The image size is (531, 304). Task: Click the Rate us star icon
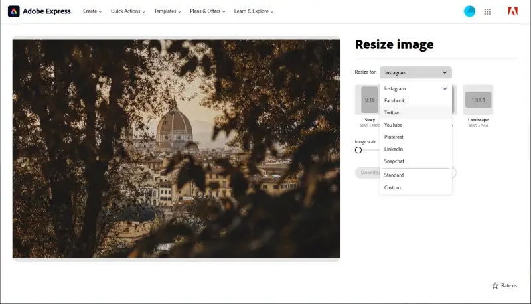point(495,285)
